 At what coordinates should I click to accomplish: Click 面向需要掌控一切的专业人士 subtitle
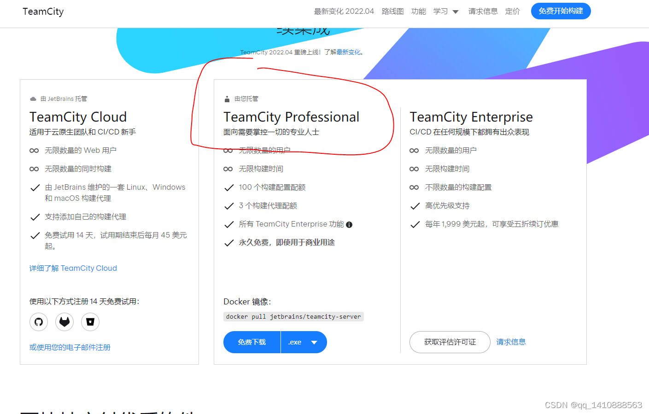point(271,132)
